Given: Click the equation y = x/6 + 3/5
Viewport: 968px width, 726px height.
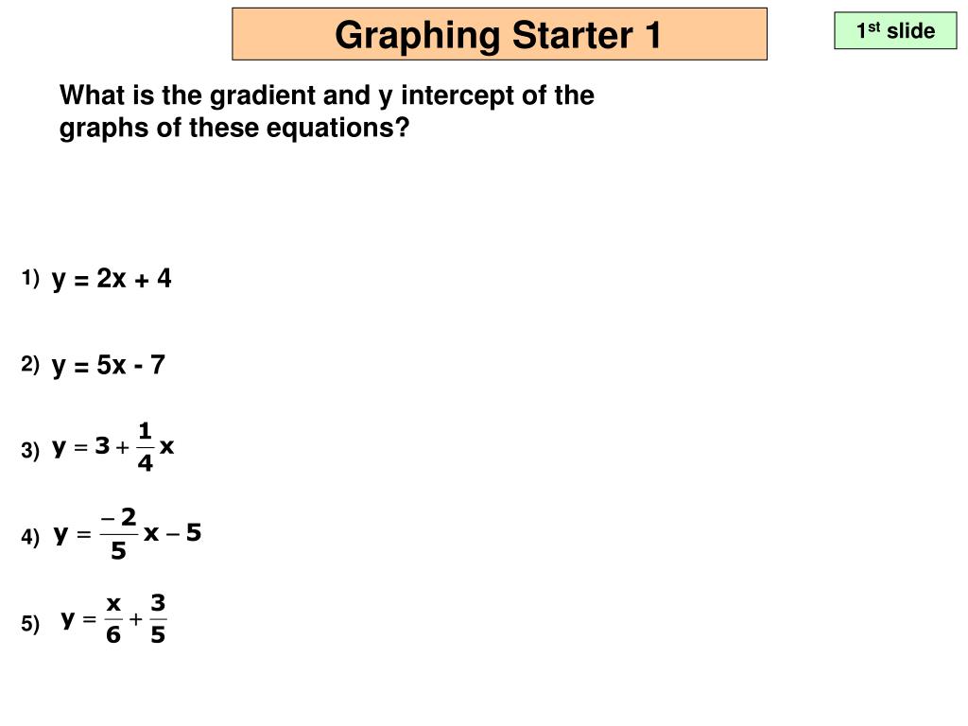Looking at the screenshot, I should [x=113, y=619].
